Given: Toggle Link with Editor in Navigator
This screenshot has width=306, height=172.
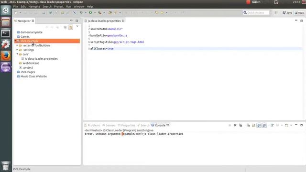Looking at the screenshot, I should [71, 27].
